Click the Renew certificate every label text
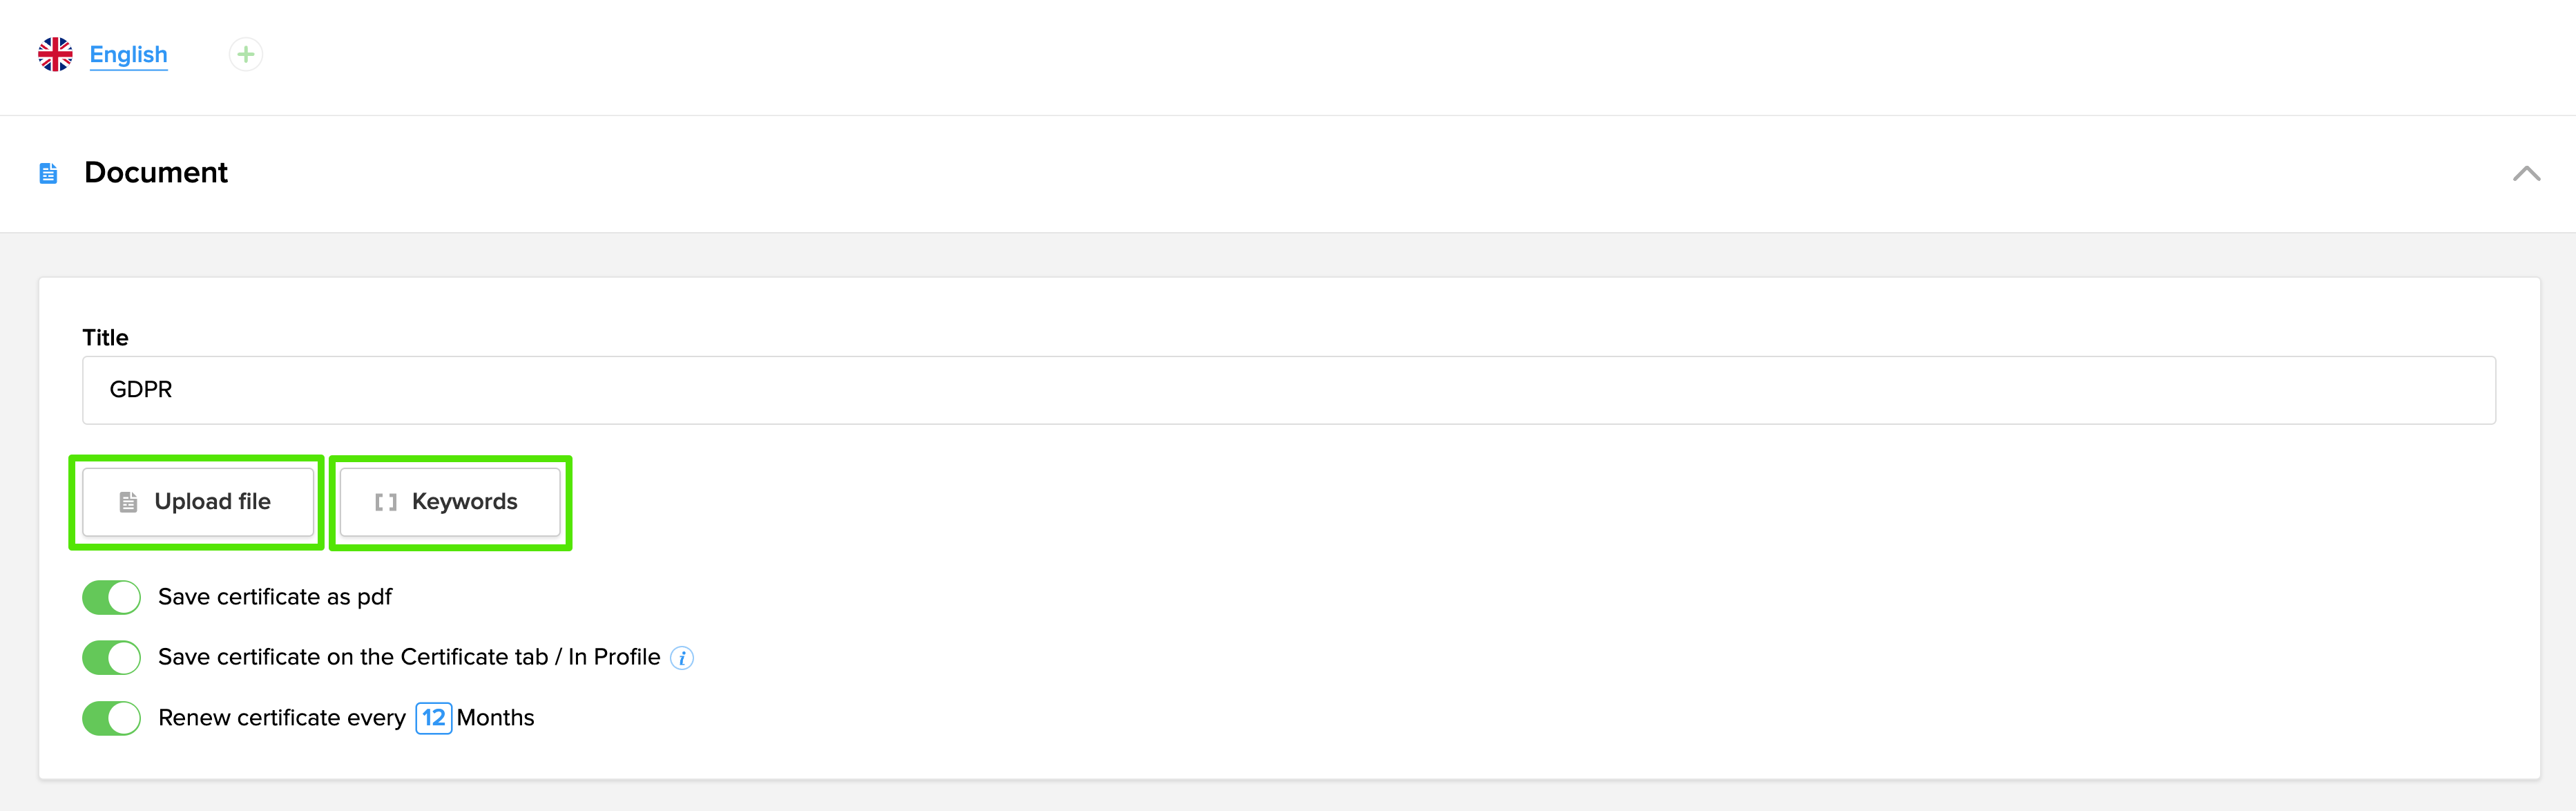 point(281,718)
